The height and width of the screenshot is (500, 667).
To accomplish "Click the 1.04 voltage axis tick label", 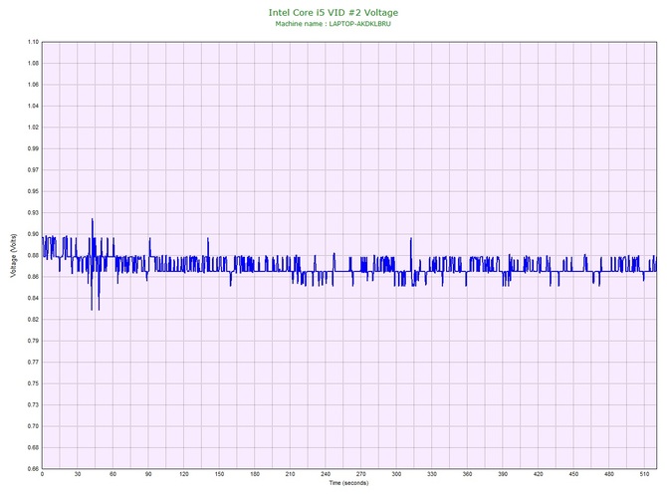I will coord(33,106).
